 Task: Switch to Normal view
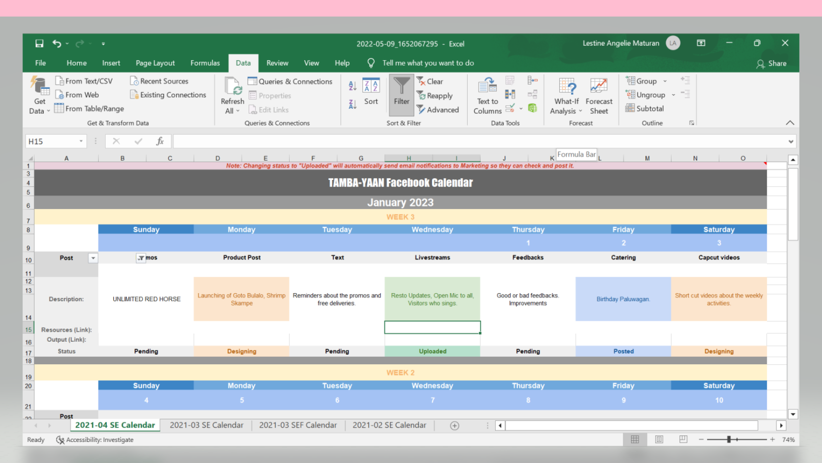[x=635, y=439]
